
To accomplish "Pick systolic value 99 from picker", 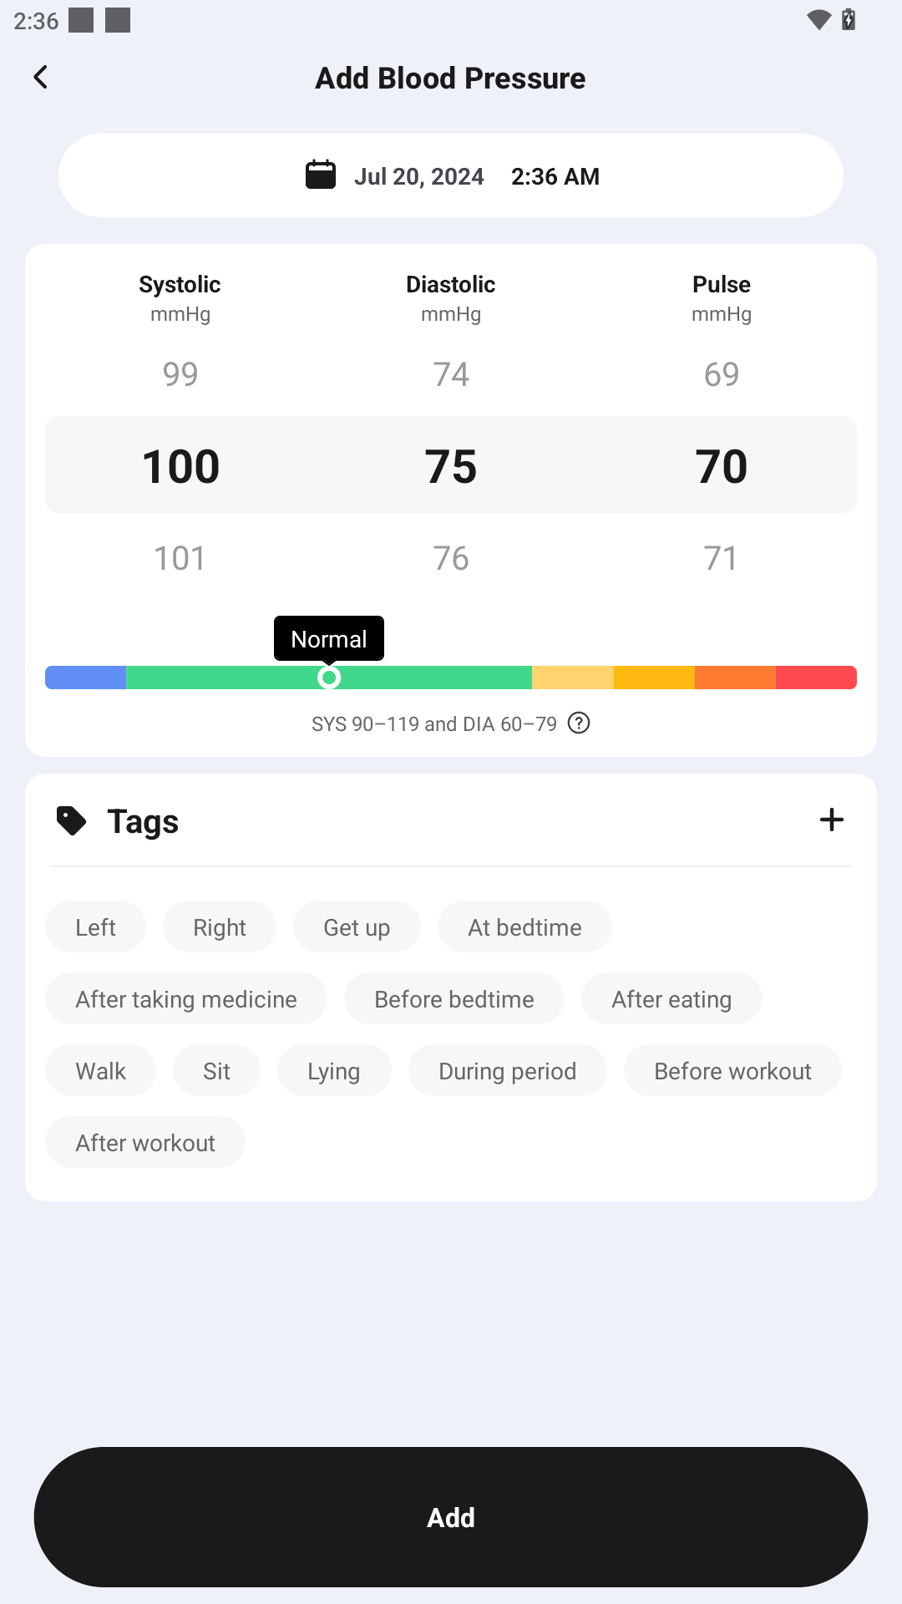I will pyautogui.click(x=180, y=373).
